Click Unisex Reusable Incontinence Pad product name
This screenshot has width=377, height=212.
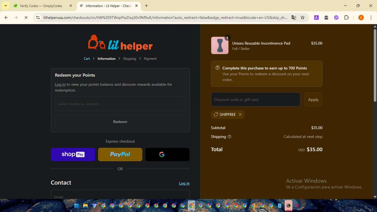tap(261, 43)
